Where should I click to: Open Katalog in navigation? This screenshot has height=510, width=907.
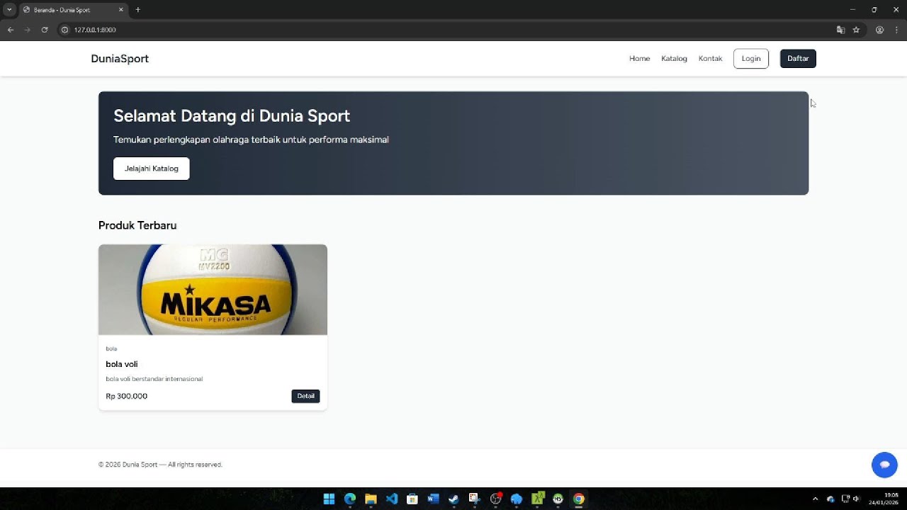tap(674, 59)
